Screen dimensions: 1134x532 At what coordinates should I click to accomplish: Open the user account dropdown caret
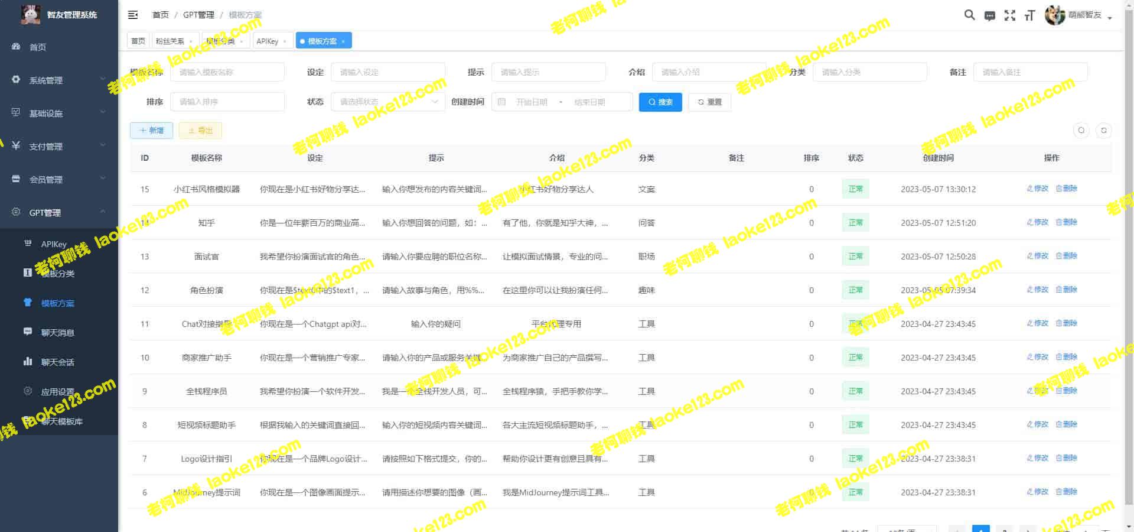click(1110, 18)
